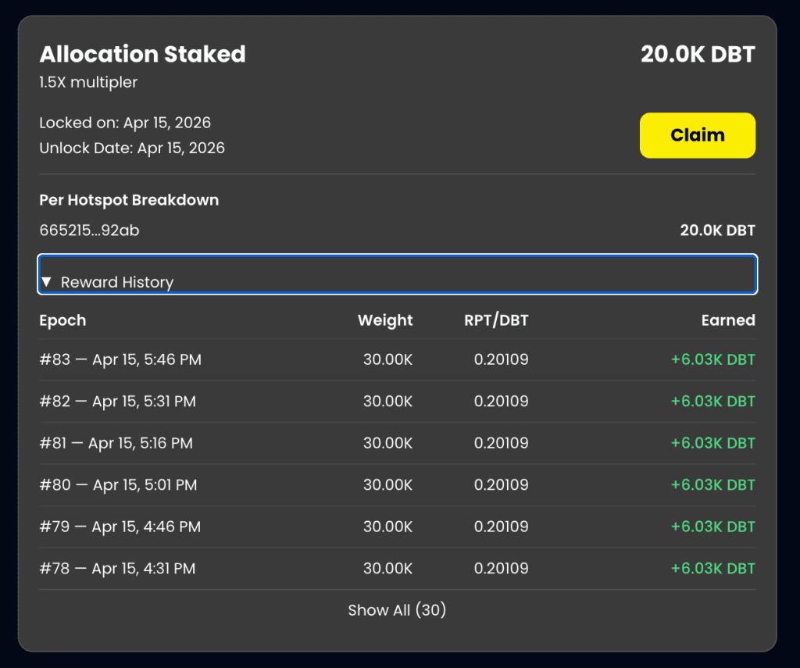Click the RPT/DBT column header
Viewport: 800px width, 668px height.
(x=496, y=320)
